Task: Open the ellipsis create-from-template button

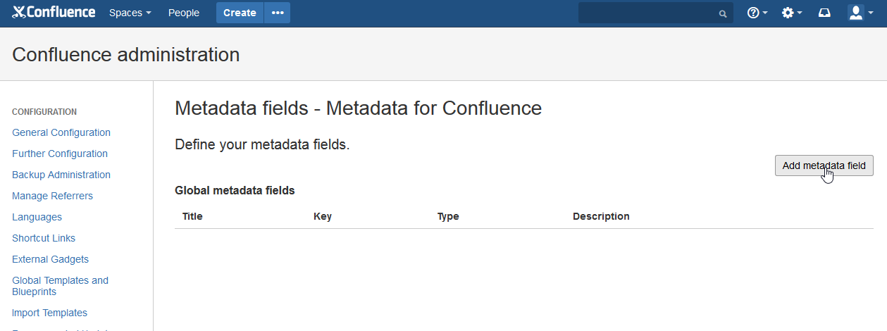Action: point(278,13)
